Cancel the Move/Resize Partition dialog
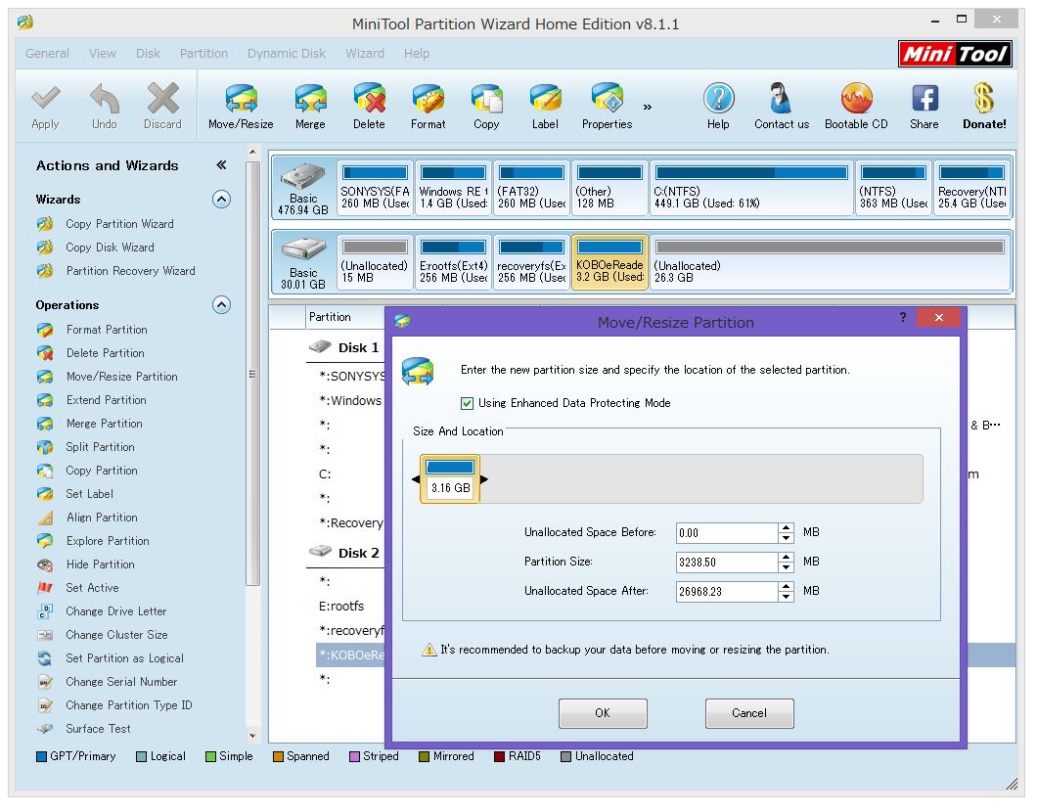 tap(749, 713)
